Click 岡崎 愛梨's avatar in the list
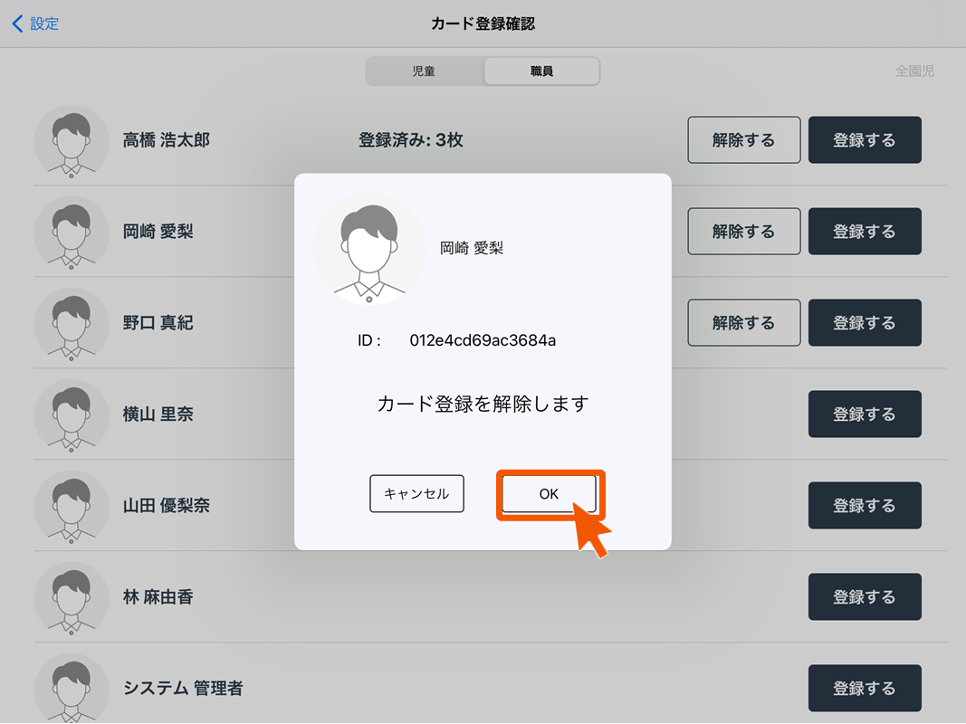 click(72, 232)
